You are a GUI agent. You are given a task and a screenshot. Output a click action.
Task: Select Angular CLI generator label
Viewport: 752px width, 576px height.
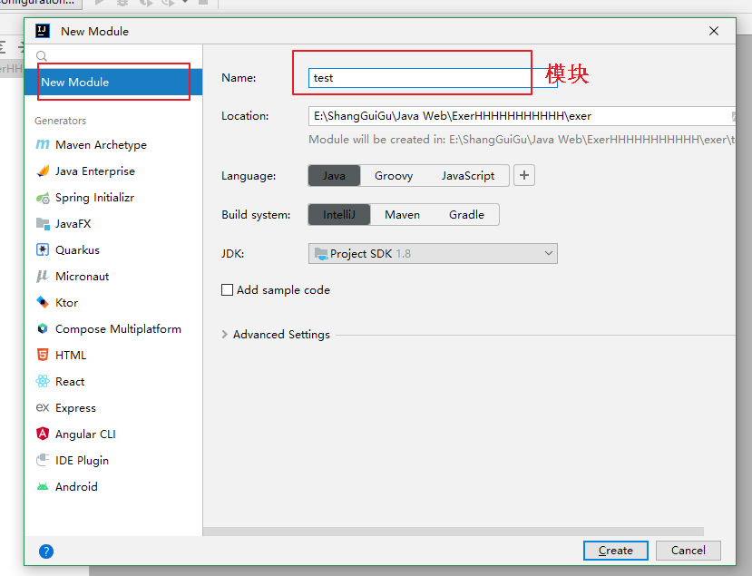tap(86, 434)
